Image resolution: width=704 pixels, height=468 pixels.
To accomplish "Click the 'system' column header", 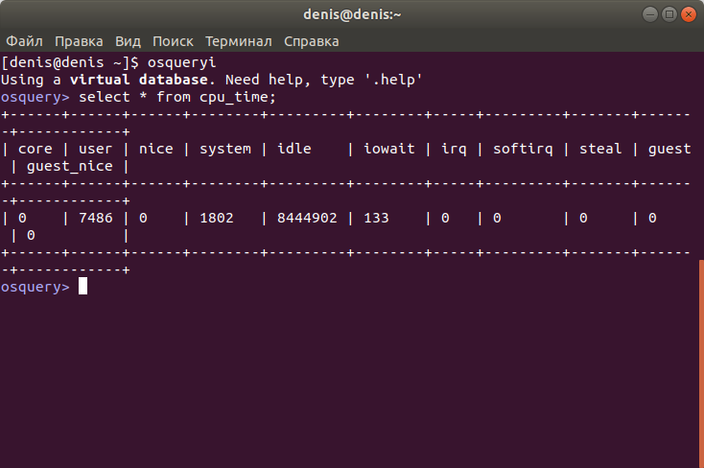I will coord(225,149).
